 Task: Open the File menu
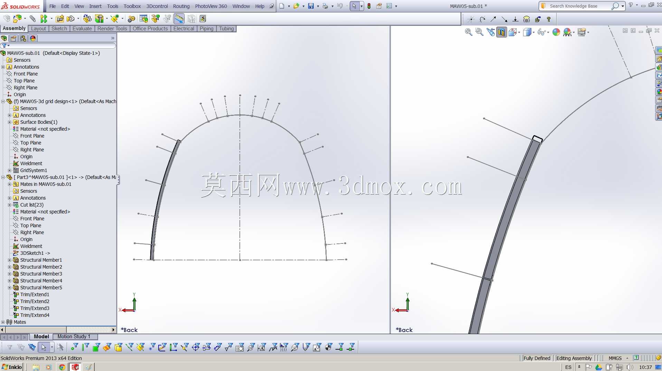click(x=53, y=6)
